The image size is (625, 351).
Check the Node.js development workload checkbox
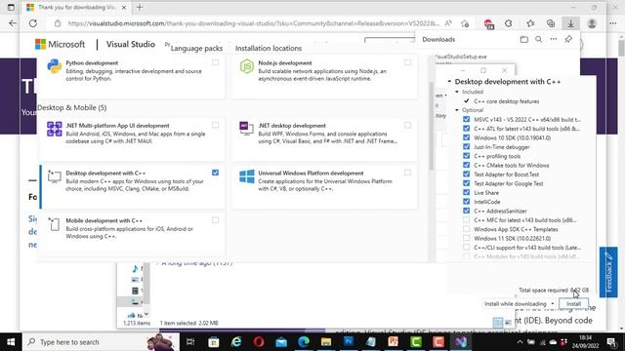tap(407, 62)
